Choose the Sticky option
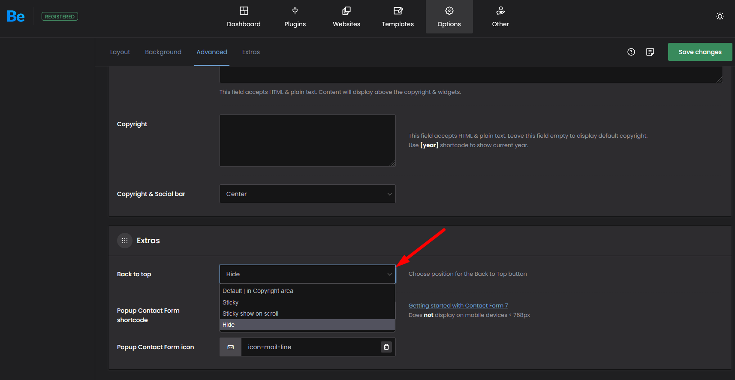The image size is (735, 380). pos(307,302)
